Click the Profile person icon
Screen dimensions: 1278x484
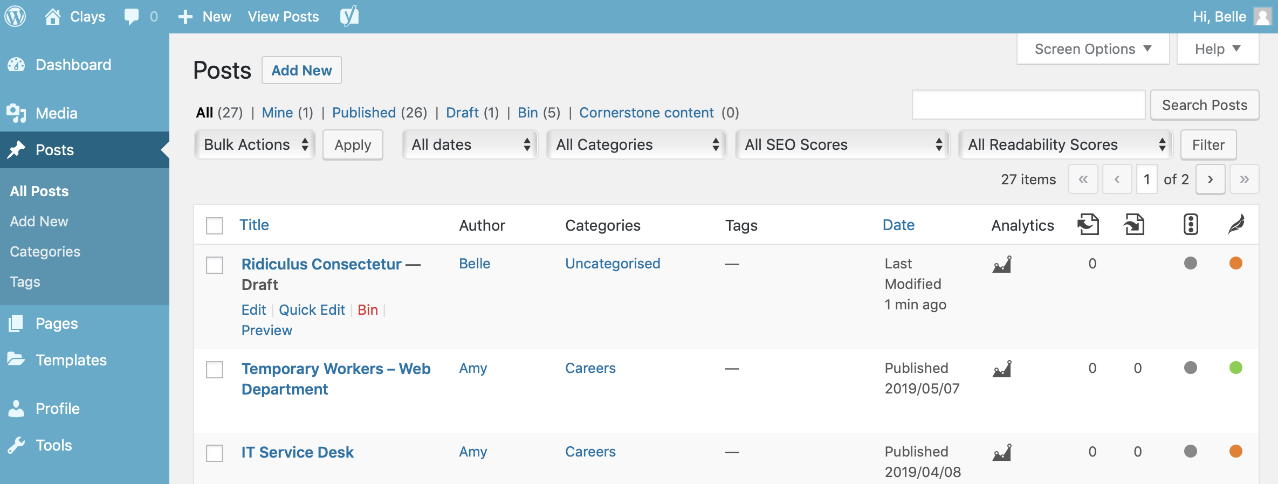point(16,409)
